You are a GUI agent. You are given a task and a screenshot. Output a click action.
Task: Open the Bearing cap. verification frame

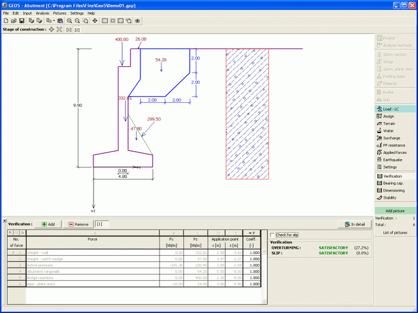click(x=393, y=183)
